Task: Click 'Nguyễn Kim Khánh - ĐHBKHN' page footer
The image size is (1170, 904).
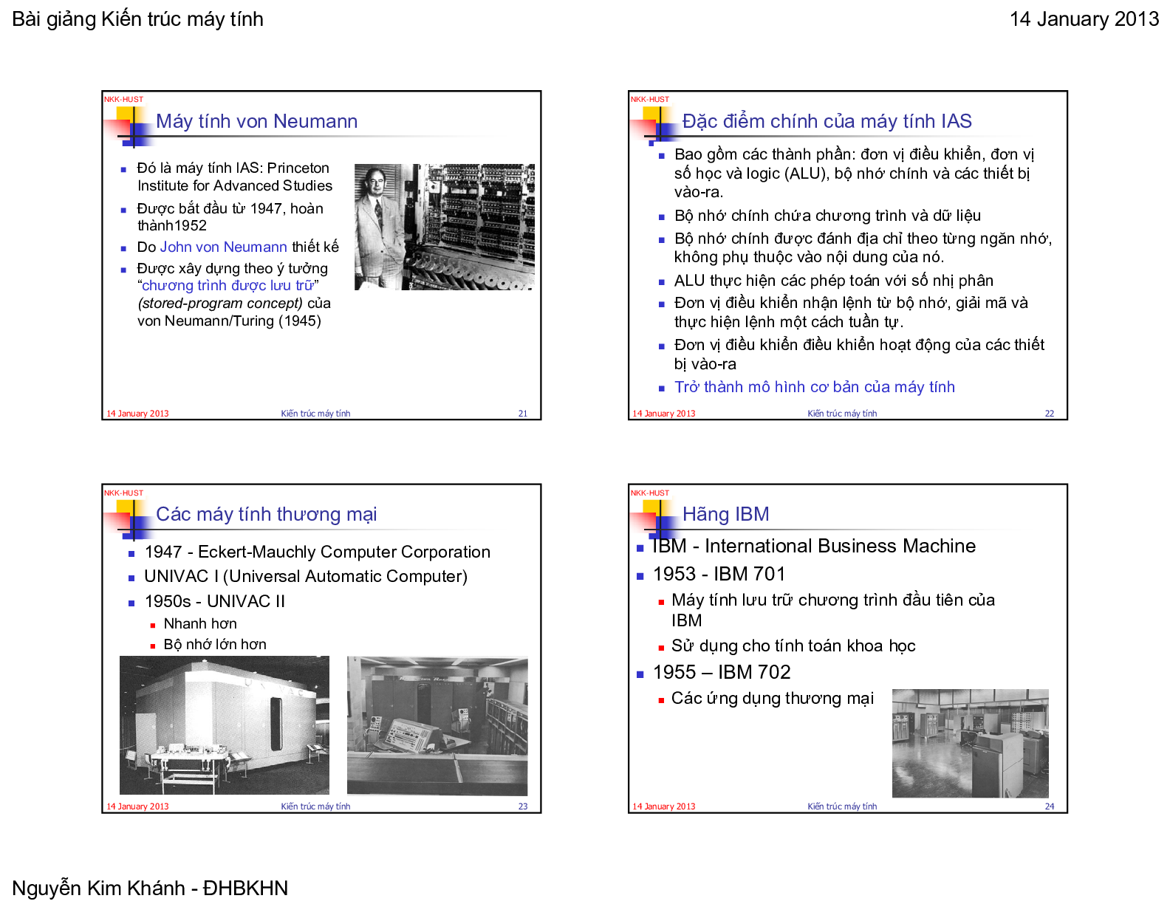Action: pos(150,888)
